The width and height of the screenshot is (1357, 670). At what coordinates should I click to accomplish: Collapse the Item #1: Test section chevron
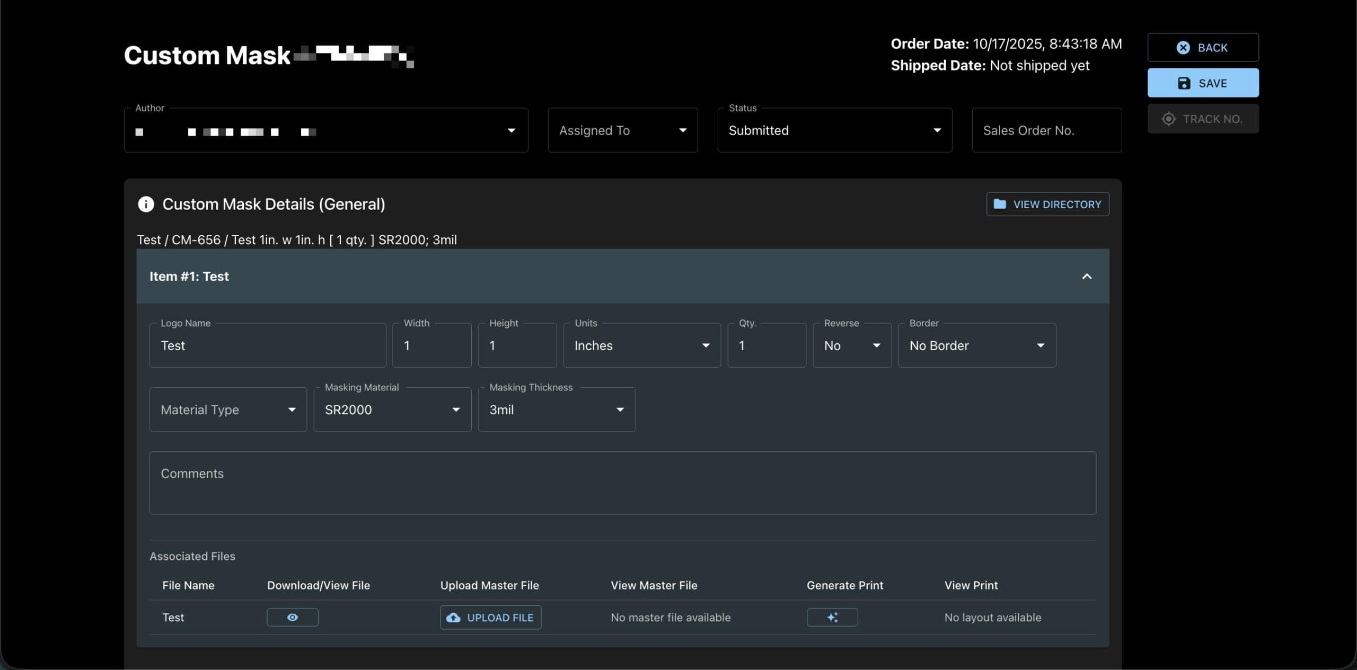click(x=1087, y=276)
